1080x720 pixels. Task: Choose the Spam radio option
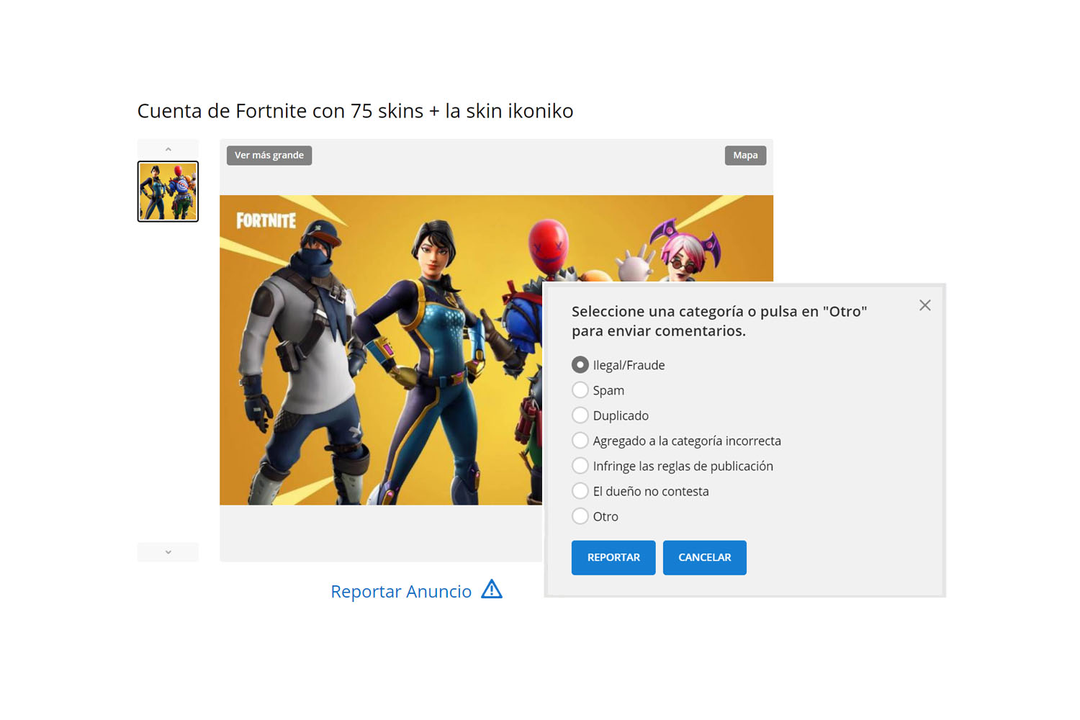pyautogui.click(x=580, y=390)
